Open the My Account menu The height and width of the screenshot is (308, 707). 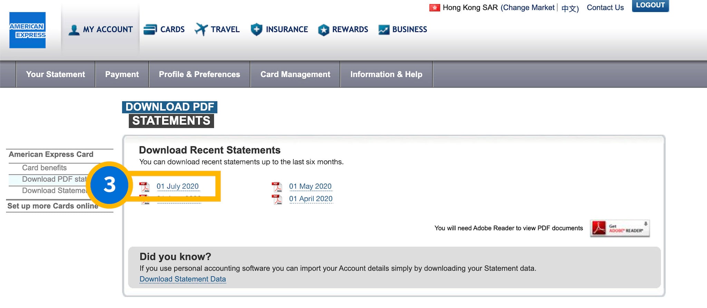point(101,30)
